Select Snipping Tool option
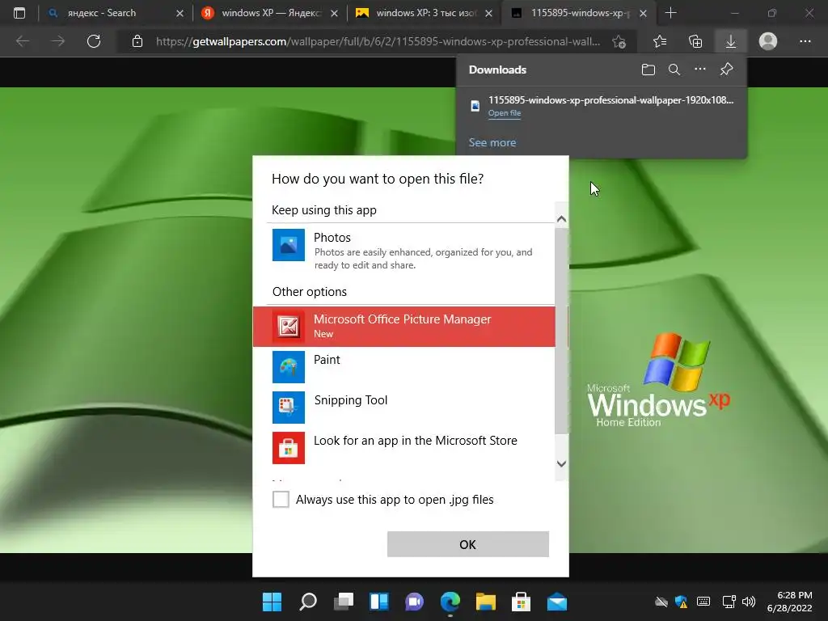Viewport: 828px width, 621px height. 404,408
